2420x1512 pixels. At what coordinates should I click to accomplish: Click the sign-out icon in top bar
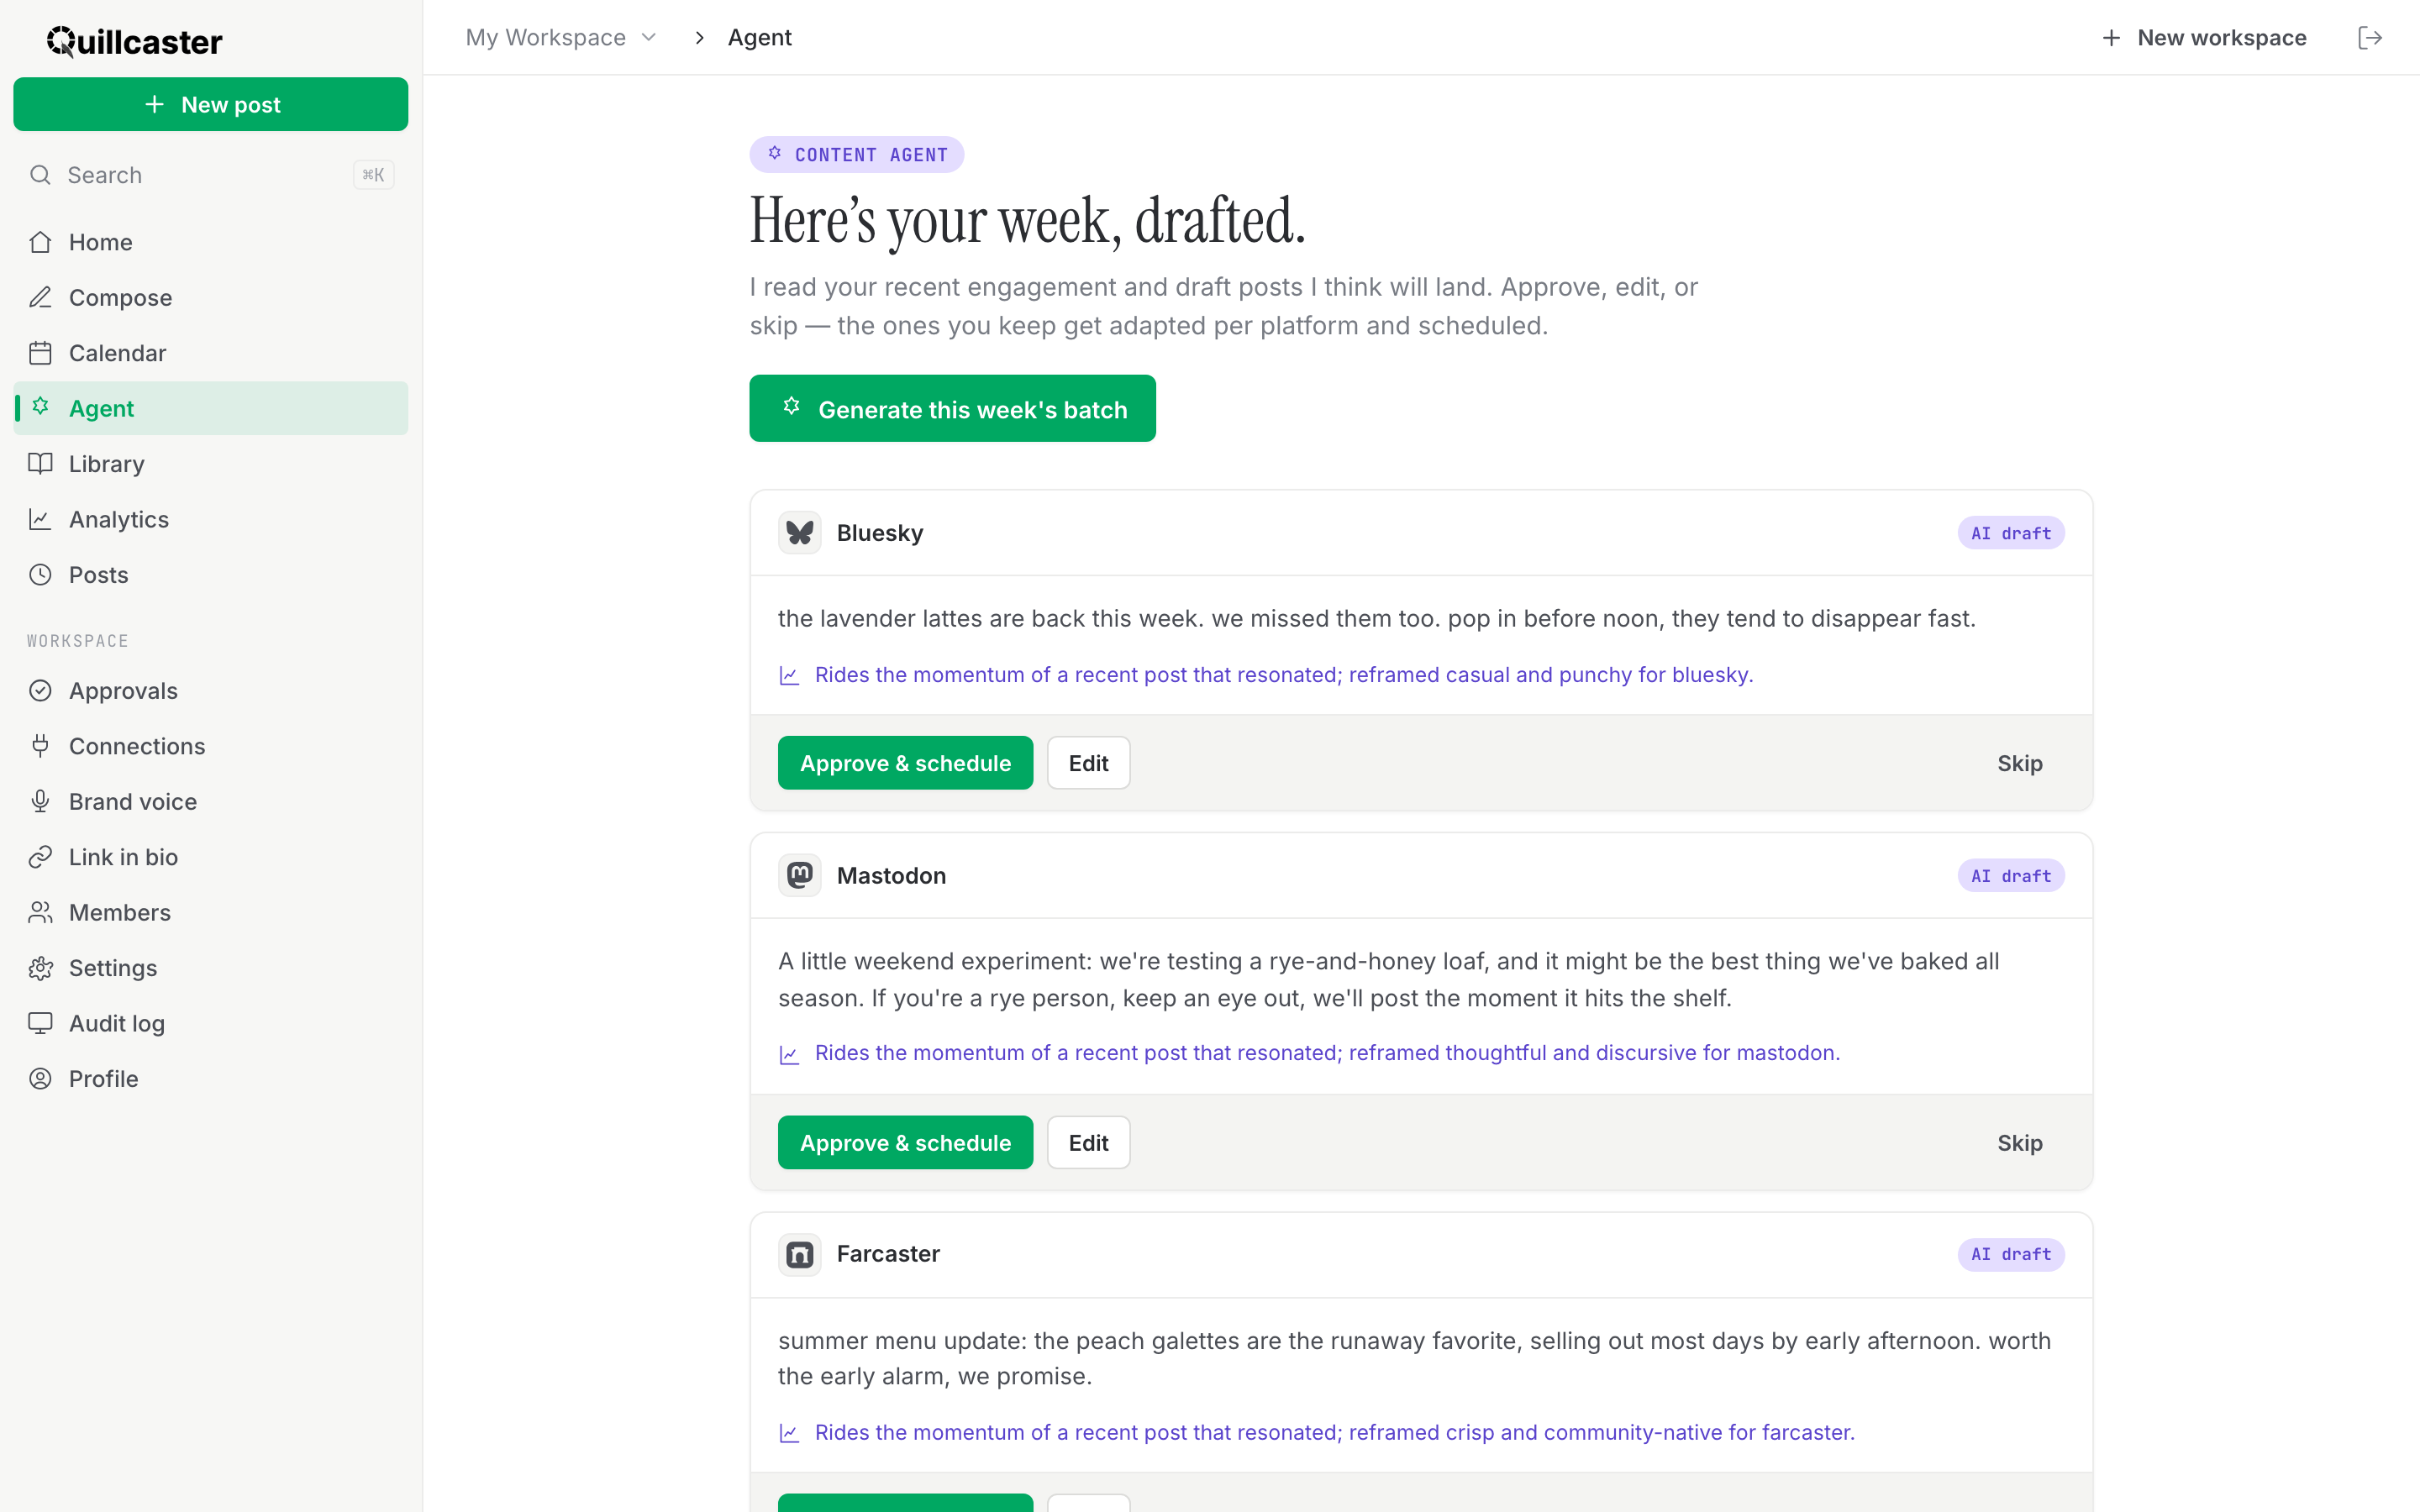[2369, 38]
